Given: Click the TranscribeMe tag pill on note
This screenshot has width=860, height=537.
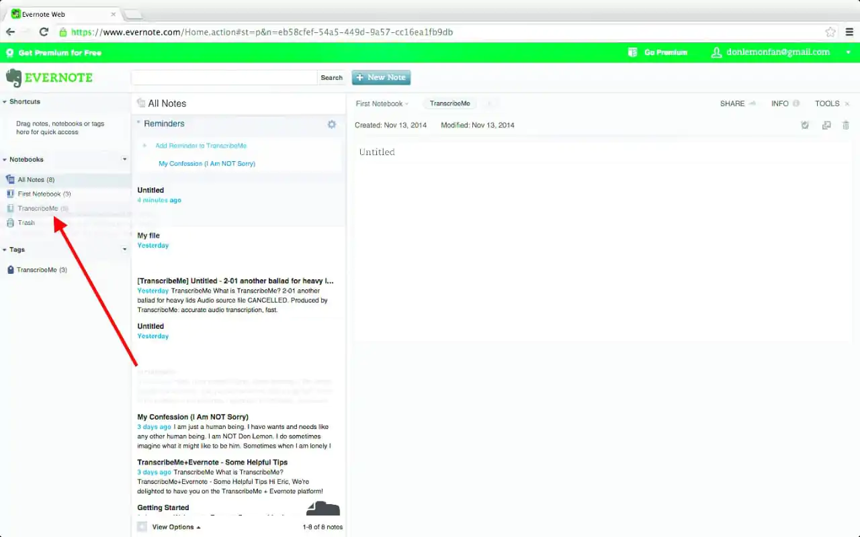Looking at the screenshot, I should point(449,103).
